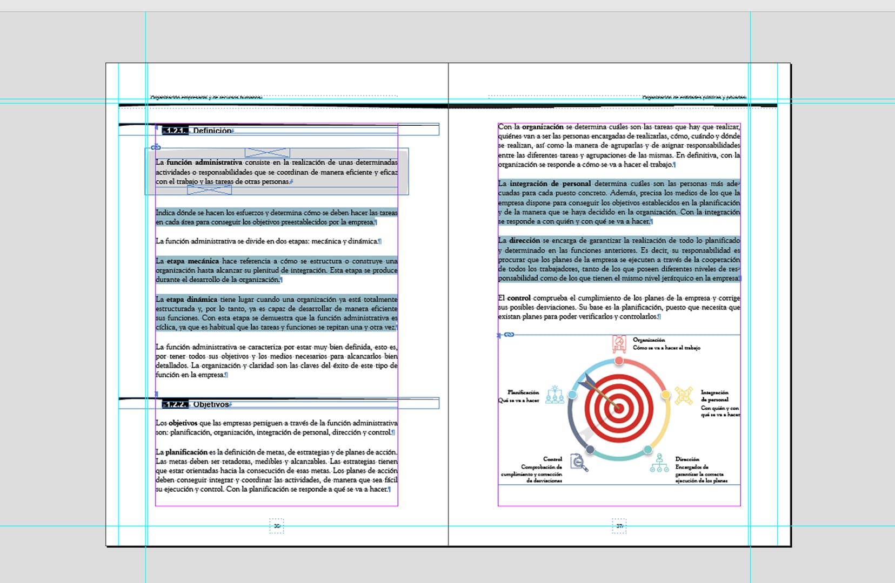Screen dimensions: 895x583
Task: Click the Control magnifying glass document icon
Action: 579,463
